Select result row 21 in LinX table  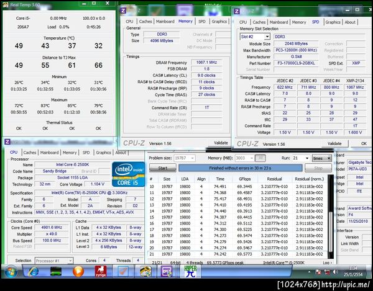(x=237, y=254)
